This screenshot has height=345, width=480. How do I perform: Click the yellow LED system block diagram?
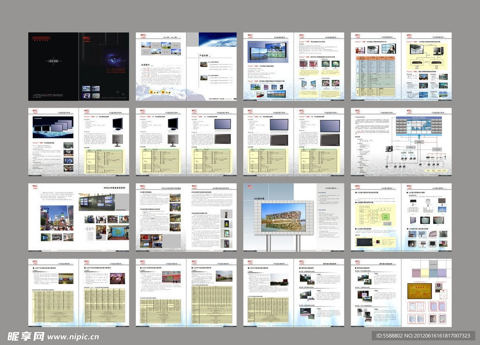[x=376, y=214]
